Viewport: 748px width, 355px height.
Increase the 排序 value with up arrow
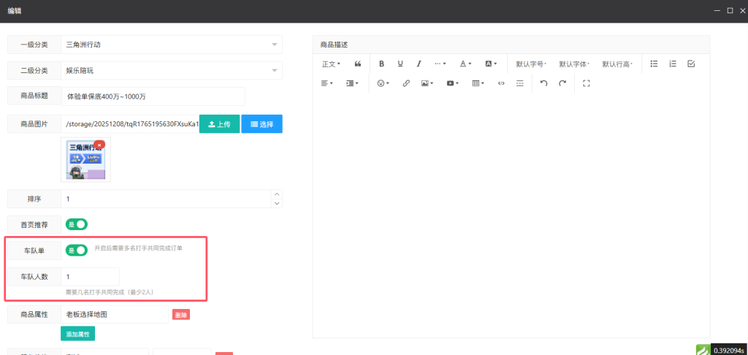coord(277,195)
